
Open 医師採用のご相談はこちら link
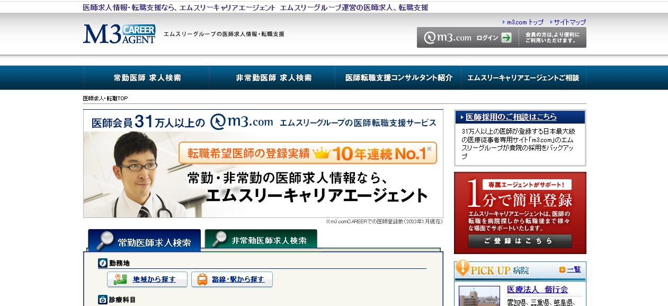(x=511, y=117)
